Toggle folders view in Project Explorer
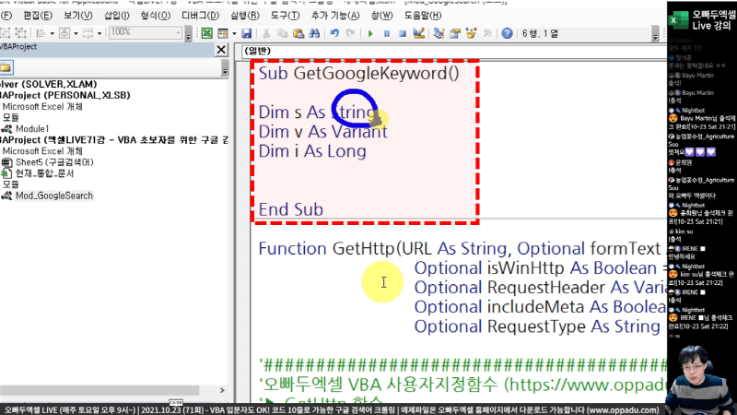 click(6, 67)
